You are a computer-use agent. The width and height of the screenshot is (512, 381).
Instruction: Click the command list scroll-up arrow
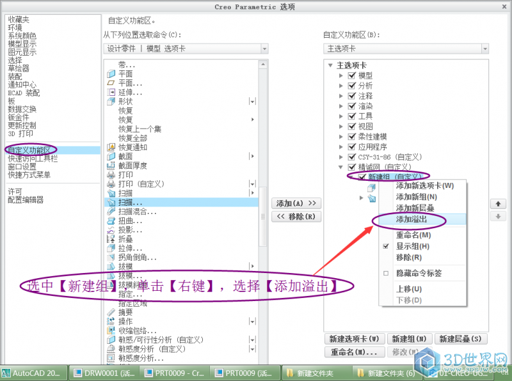263,65
